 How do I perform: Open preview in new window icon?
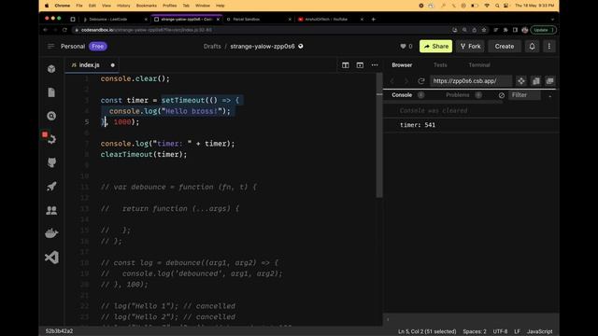[x=549, y=81]
